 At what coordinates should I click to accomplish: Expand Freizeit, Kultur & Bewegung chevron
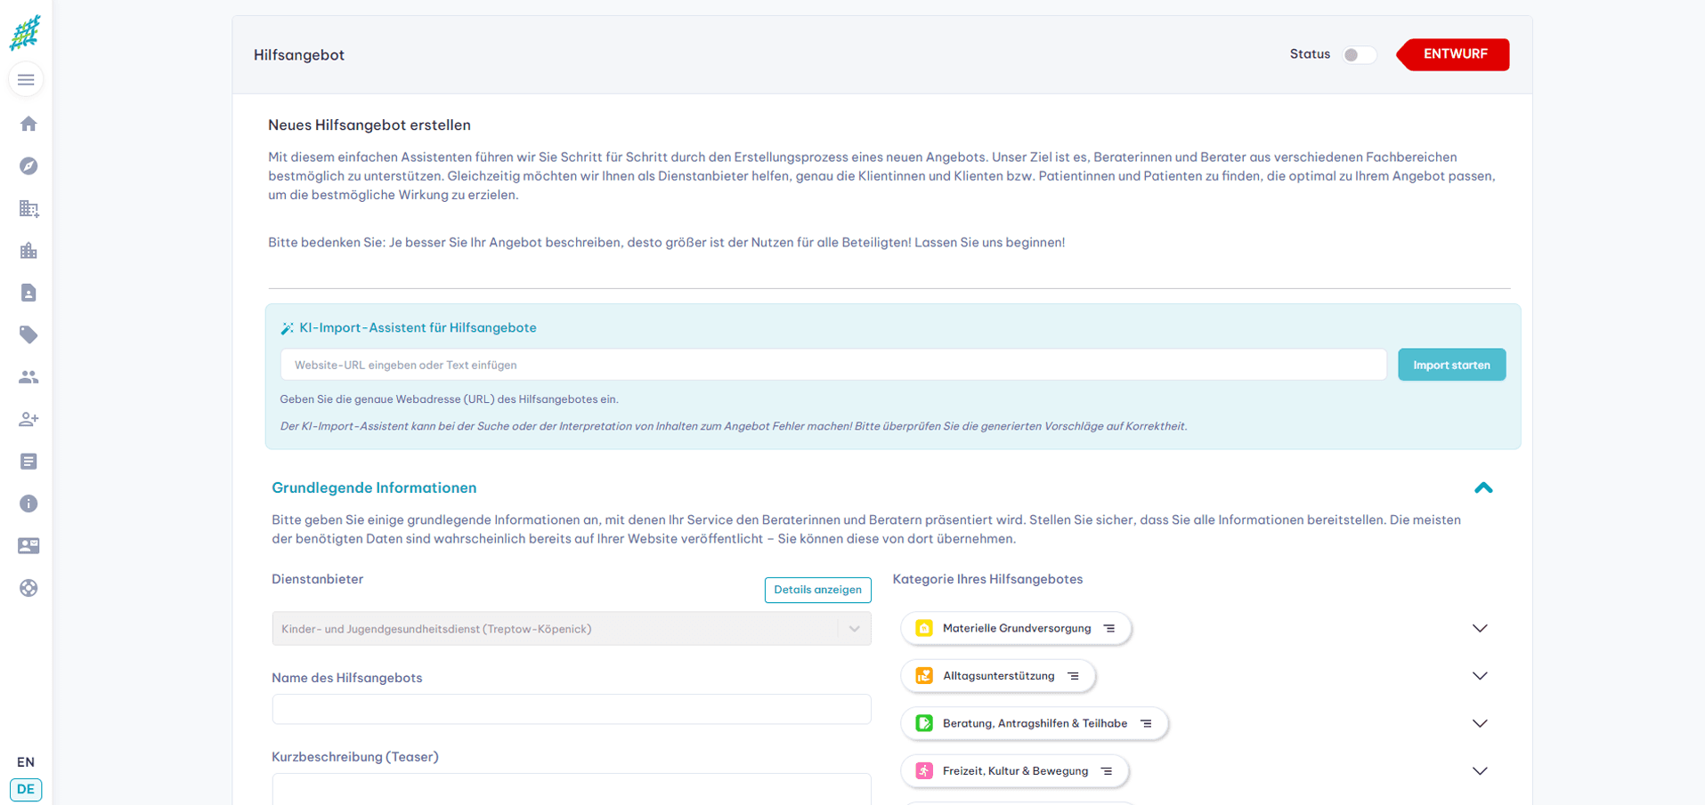coord(1480,771)
